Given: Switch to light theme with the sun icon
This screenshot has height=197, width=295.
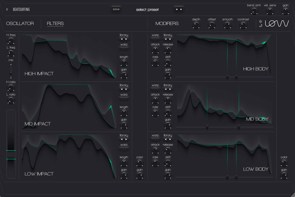Looking at the screenshot, I should (x=261, y=22).
